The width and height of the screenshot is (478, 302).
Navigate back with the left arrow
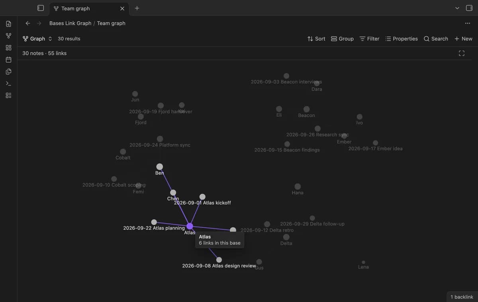coord(28,23)
